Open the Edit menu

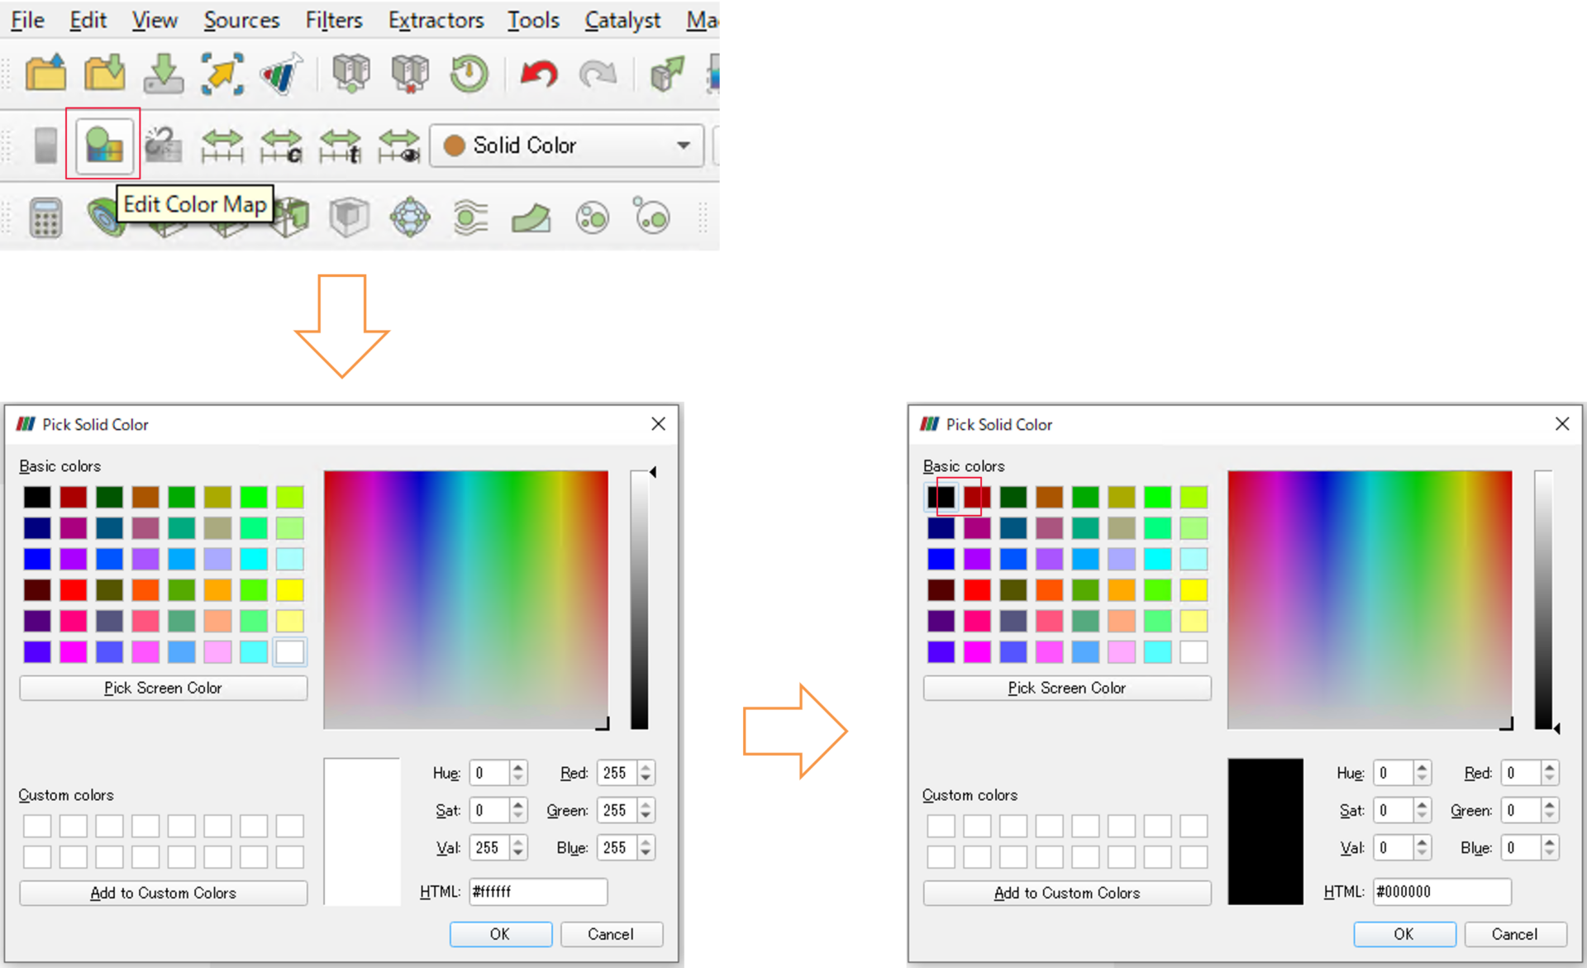(x=88, y=20)
